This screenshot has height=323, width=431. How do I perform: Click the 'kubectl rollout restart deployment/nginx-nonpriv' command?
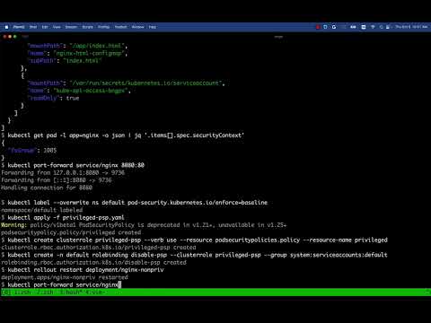85,270
